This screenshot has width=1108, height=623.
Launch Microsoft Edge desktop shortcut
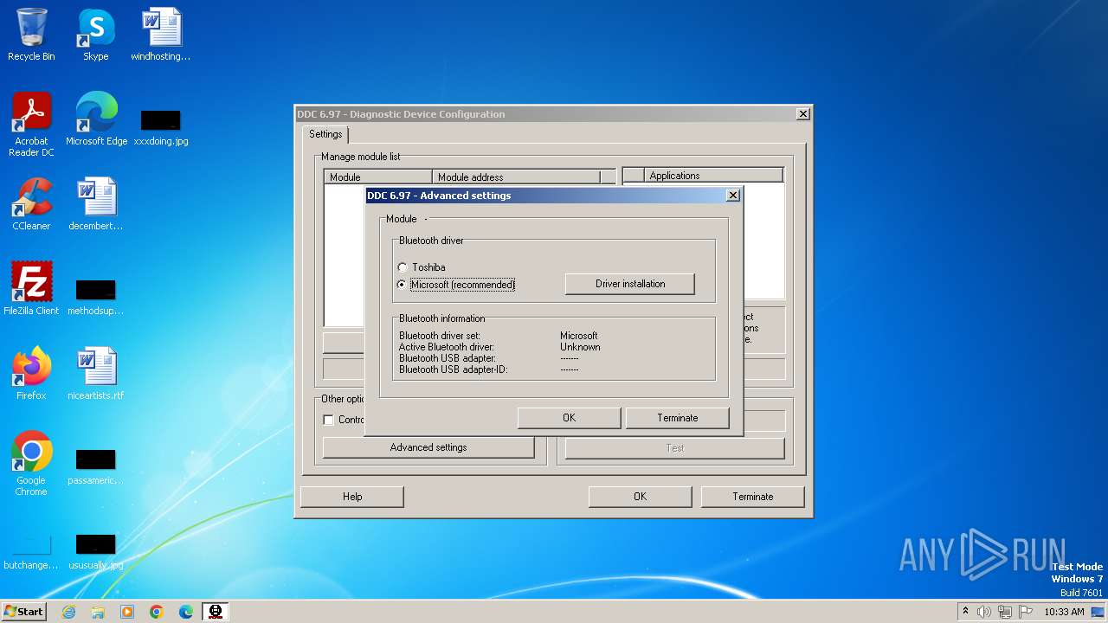tap(96, 119)
